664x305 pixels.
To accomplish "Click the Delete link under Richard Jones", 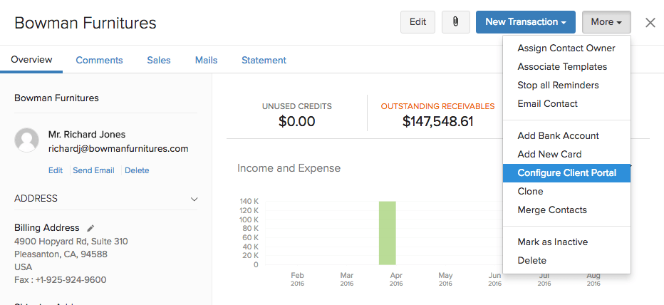I will tap(137, 171).
